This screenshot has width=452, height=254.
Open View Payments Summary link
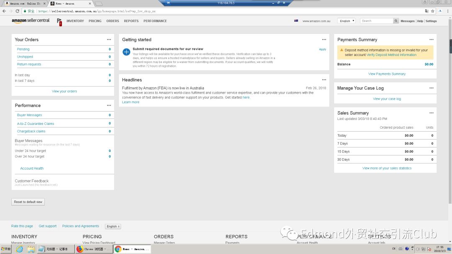[387, 74]
